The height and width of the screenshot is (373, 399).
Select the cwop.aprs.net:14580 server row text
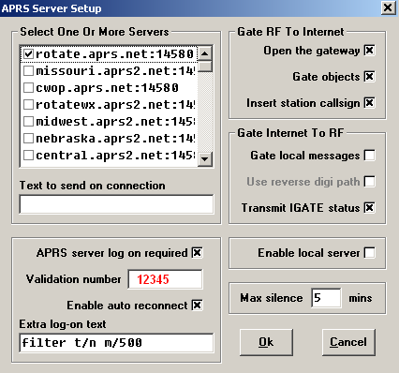click(x=107, y=88)
